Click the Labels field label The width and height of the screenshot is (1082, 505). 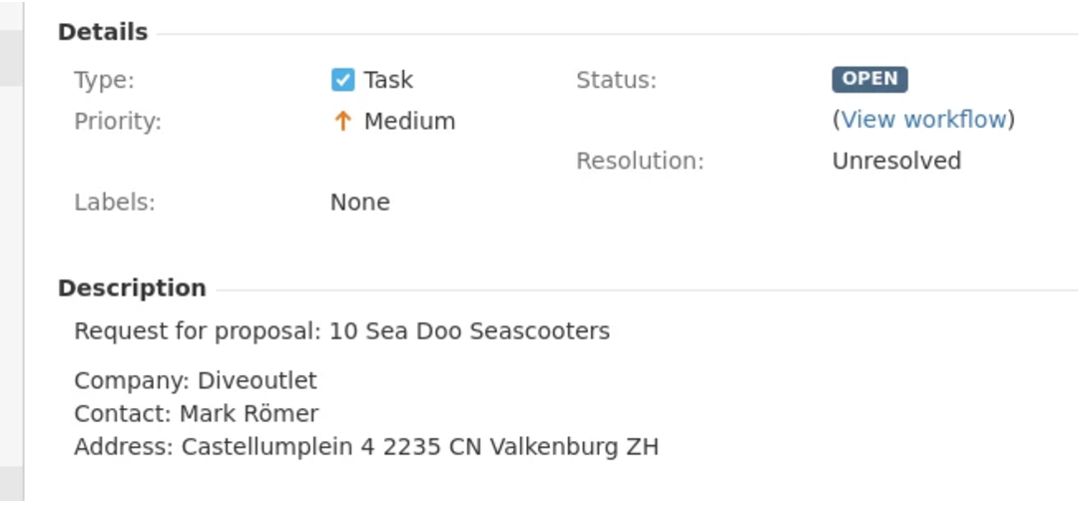click(115, 203)
